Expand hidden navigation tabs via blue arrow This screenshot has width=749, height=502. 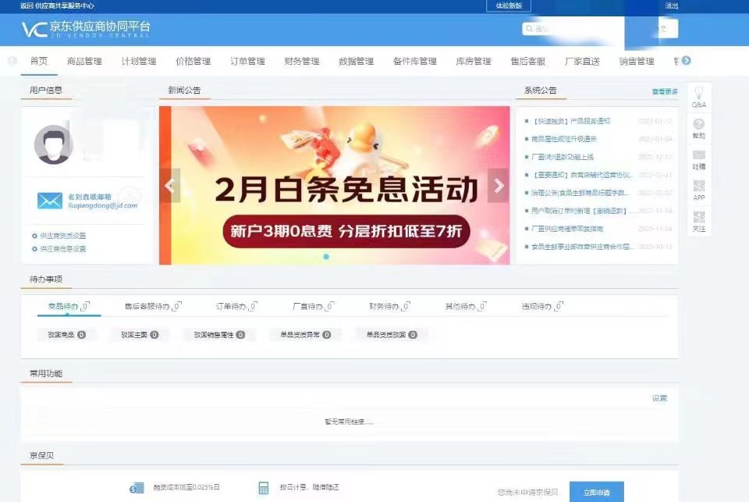point(685,60)
